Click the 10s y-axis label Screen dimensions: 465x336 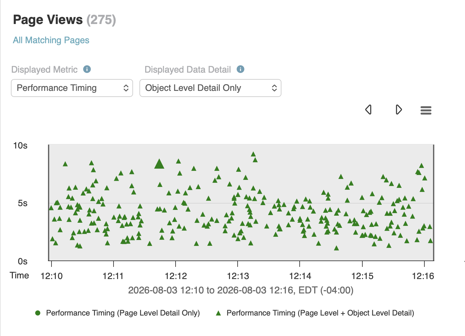click(20, 146)
